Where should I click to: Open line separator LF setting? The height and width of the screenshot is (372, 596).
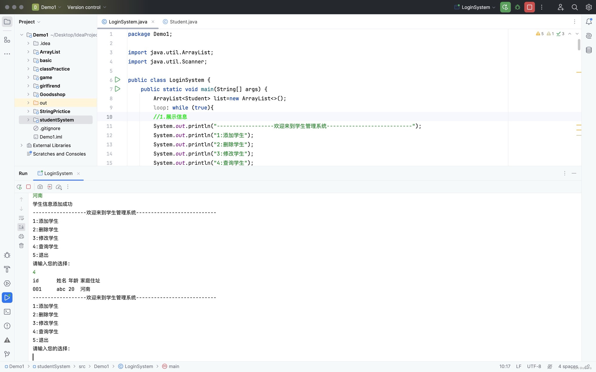tap(519, 366)
